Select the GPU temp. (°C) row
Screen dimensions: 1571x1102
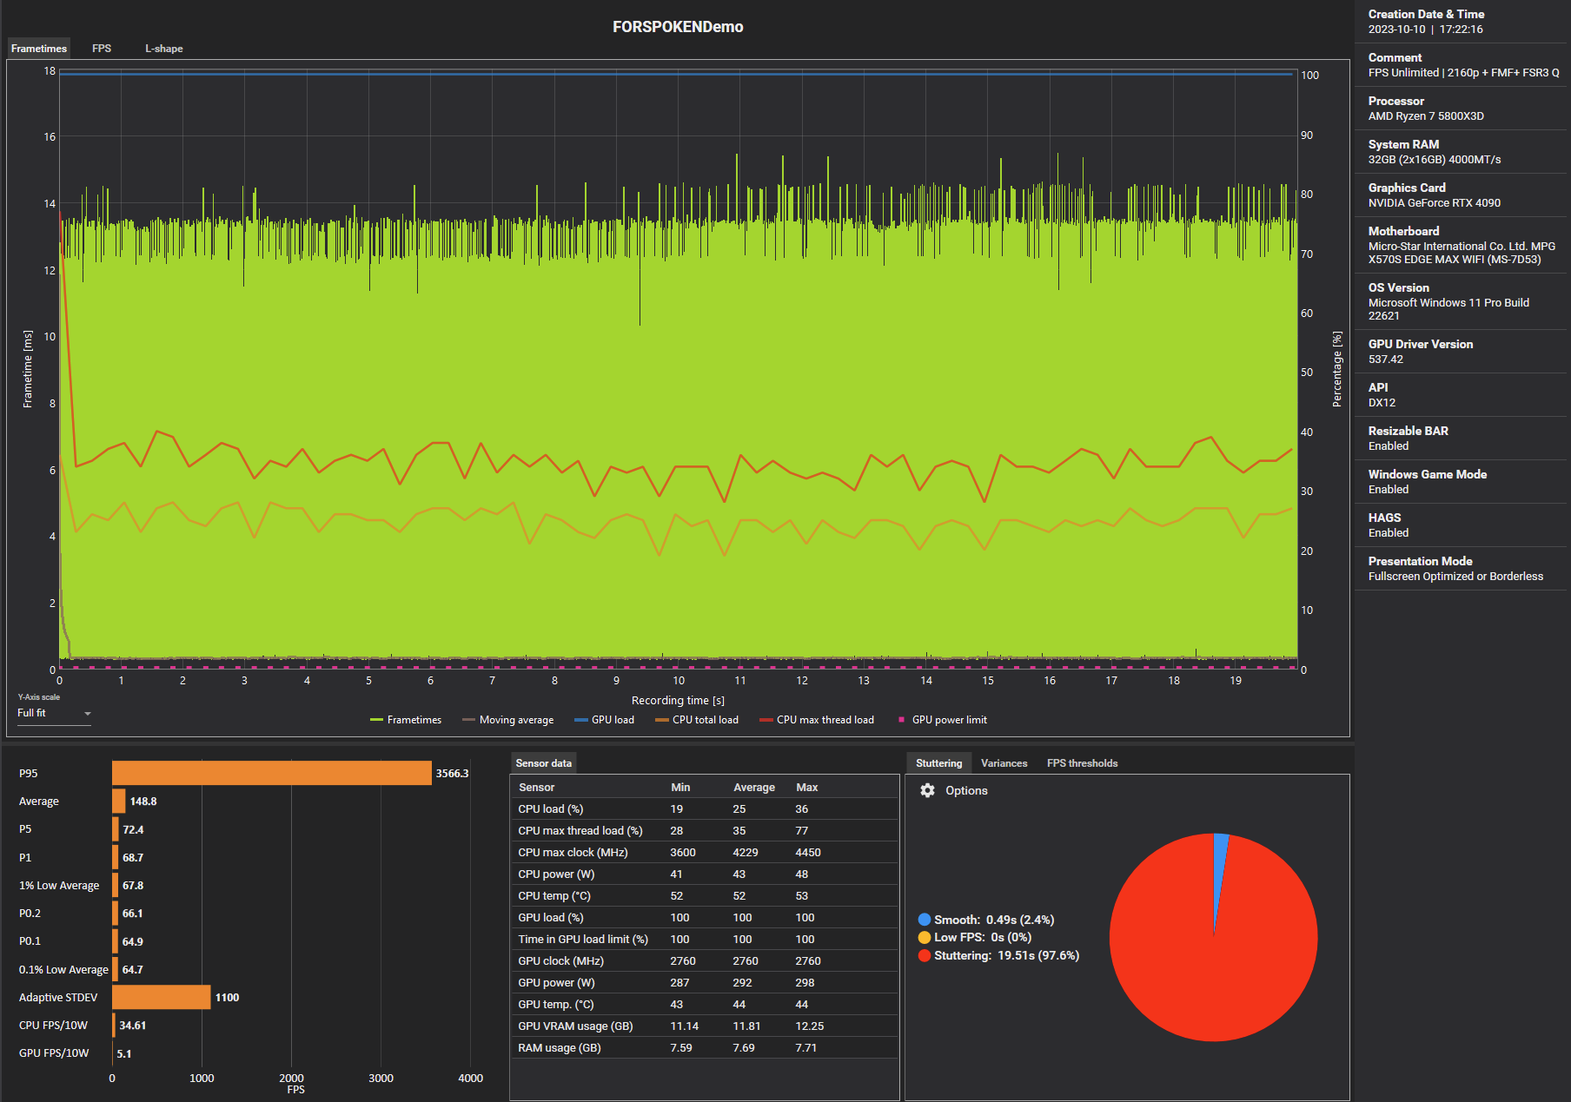click(x=704, y=1004)
